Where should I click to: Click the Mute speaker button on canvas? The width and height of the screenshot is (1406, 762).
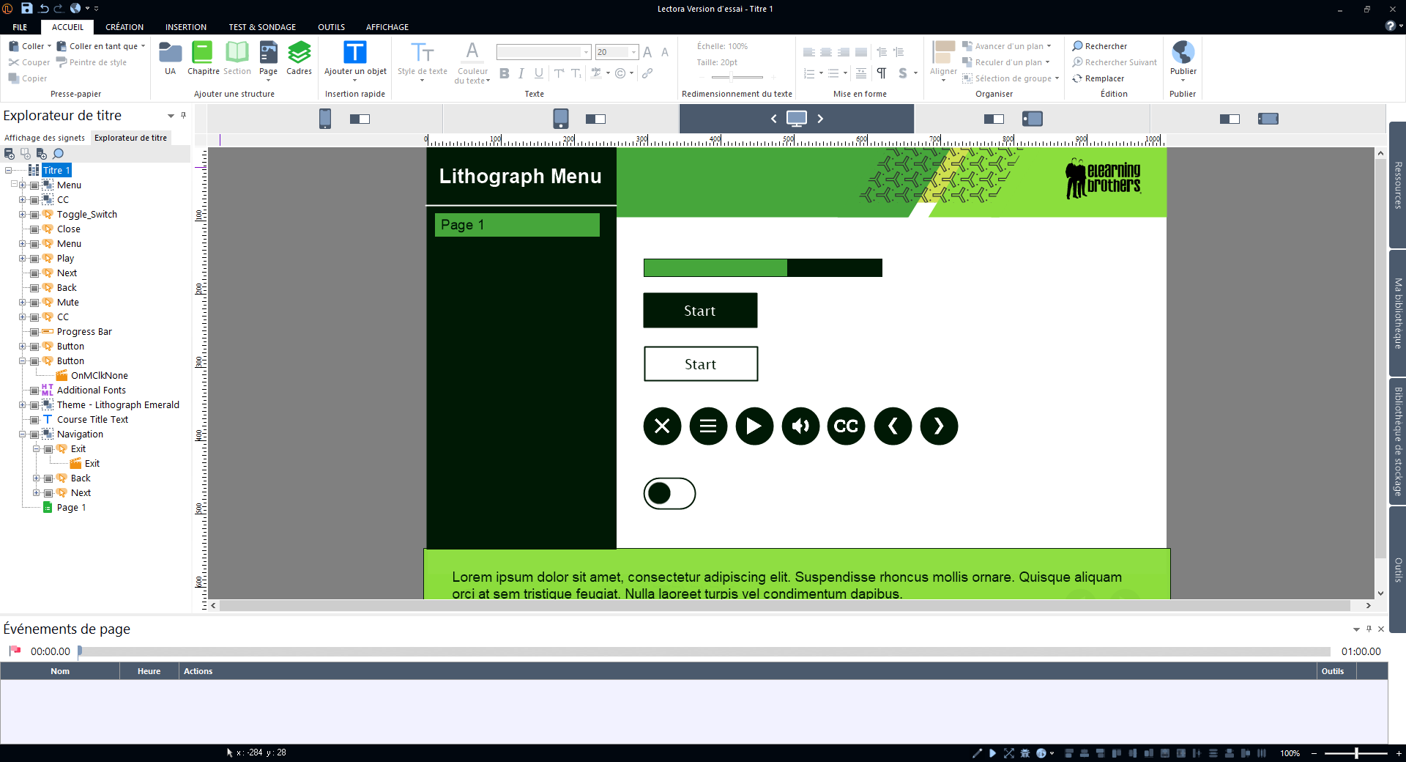(800, 426)
